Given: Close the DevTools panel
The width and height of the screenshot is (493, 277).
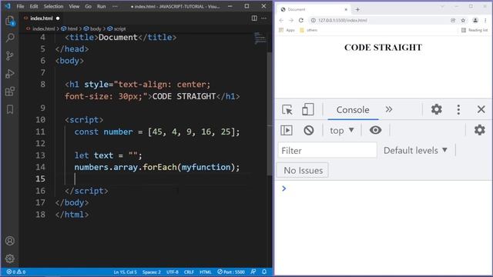Looking at the screenshot, I should point(481,109).
